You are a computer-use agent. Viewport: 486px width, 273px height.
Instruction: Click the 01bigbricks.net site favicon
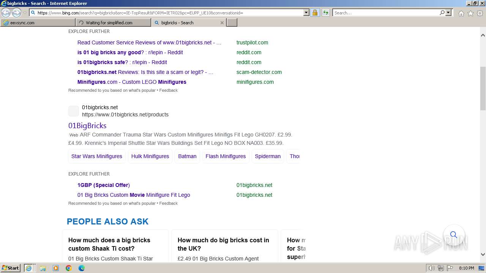point(74,111)
